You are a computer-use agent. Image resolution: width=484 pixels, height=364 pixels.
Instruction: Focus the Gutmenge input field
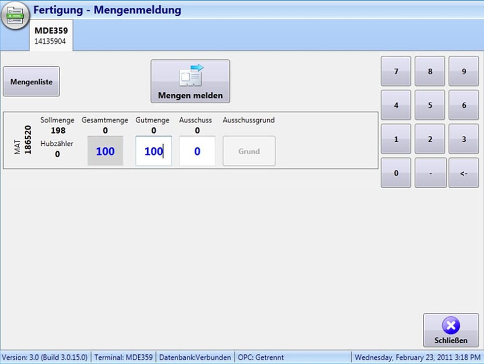(x=154, y=151)
